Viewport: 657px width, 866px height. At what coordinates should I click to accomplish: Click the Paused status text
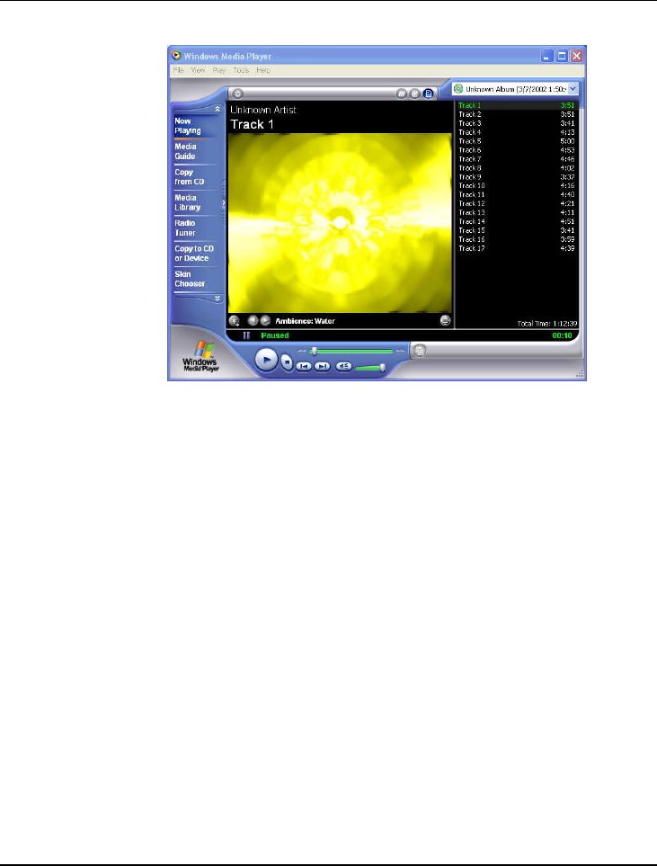[x=275, y=335]
